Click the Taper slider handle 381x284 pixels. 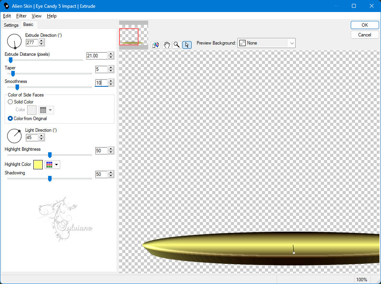pyautogui.click(x=13, y=74)
